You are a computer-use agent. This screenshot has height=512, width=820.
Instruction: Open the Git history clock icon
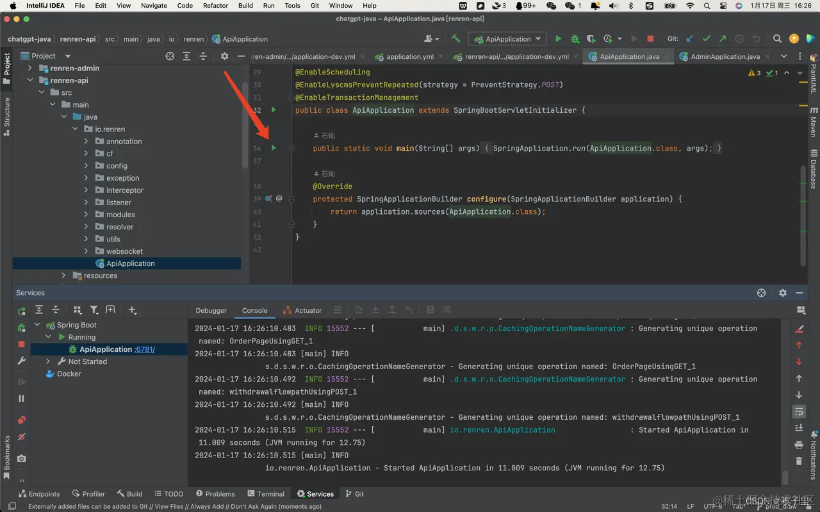739,38
